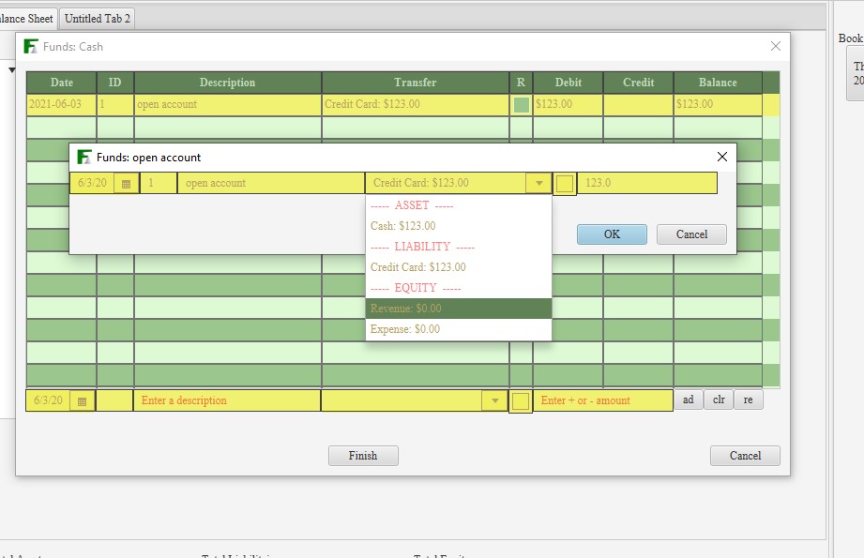Image resolution: width=864 pixels, height=558 pixels.
Task: Click the Date column header
Action: (62, 83)
